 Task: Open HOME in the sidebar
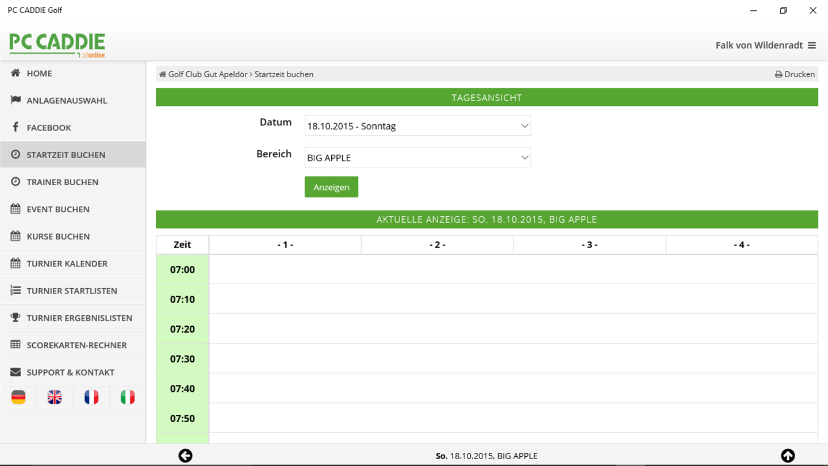tap(73, 74)
